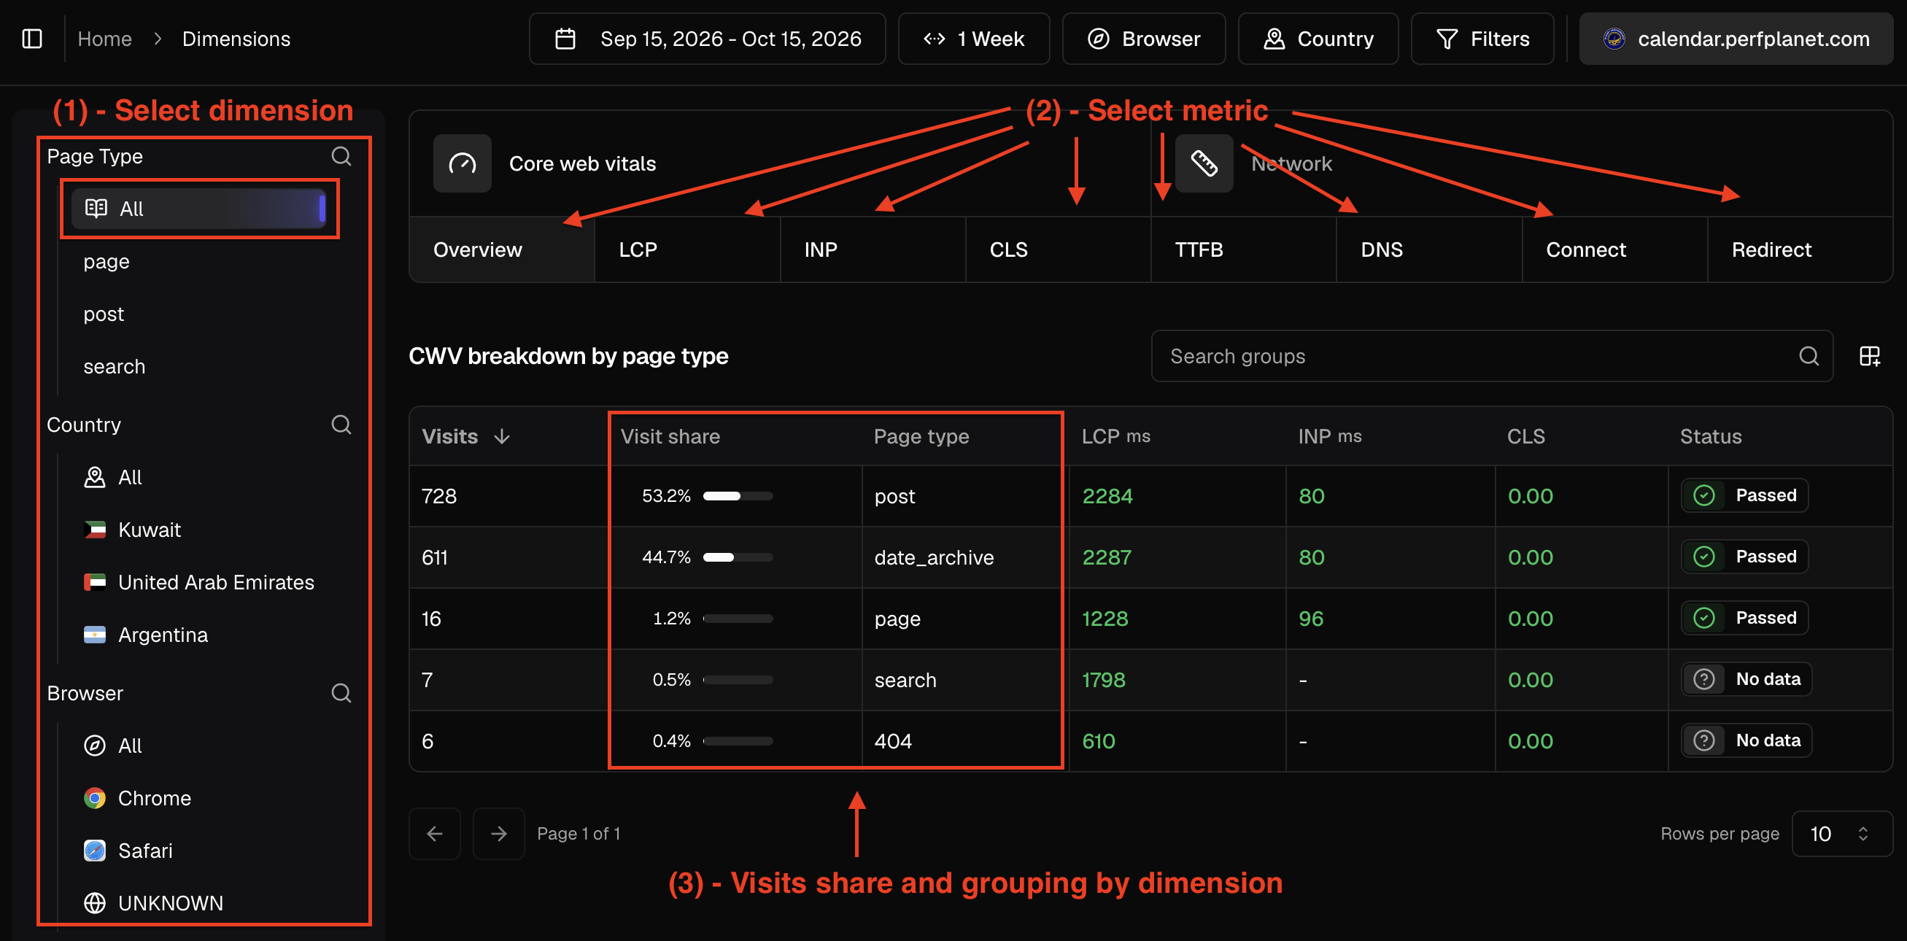Select post under Page Type
This screenshot has height=941, width=1907.
point(104,314)
